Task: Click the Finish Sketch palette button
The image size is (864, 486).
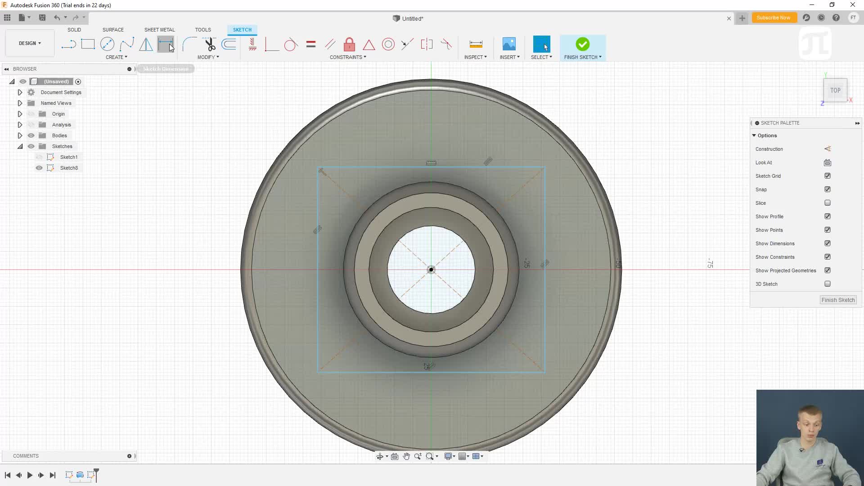Action: pos(838,300)
